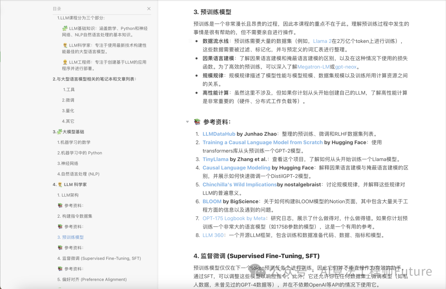Click text 'by Zhang et al.' in references
The image size is (446, 289).
point(248,159)
